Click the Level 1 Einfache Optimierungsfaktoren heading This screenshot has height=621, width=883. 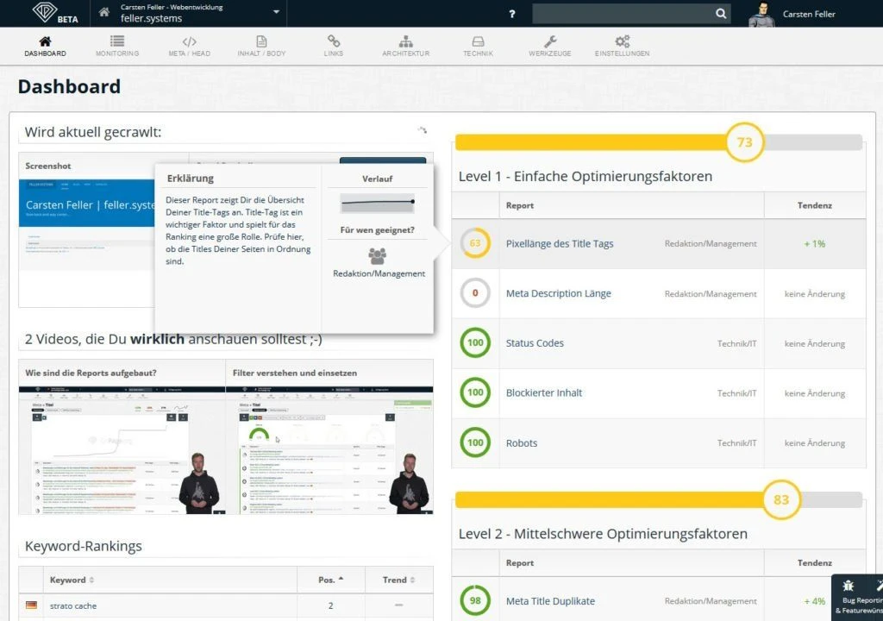click(x=586, y=176)
